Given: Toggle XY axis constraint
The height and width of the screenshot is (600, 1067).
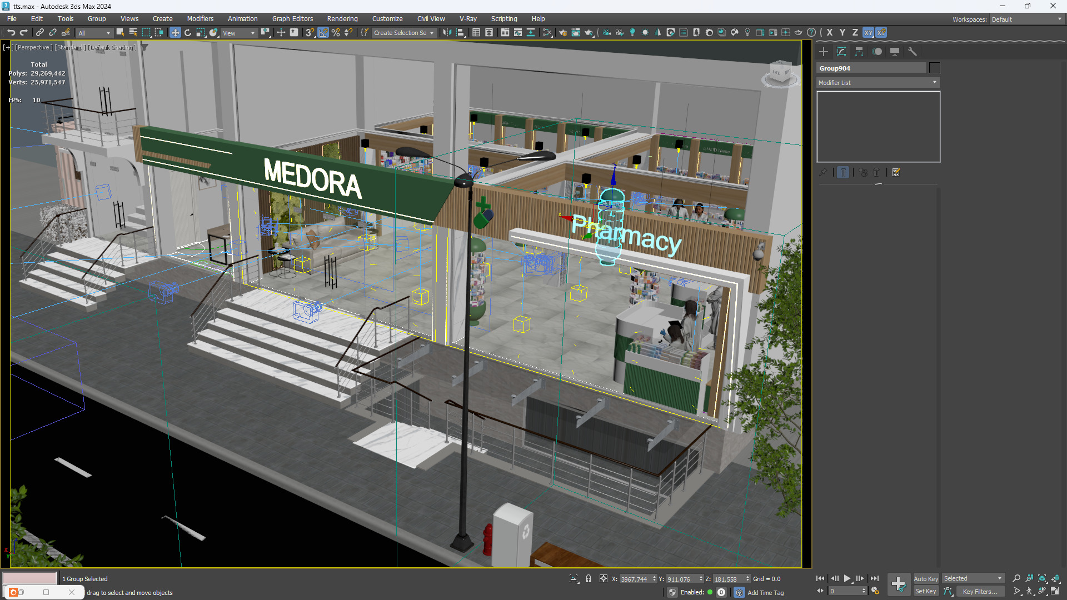Looking at the screenshot, I should click(x=868, y=33).
